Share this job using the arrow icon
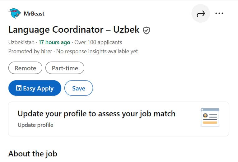This screenshot has height=162, width=238. [x=201, y=13]
